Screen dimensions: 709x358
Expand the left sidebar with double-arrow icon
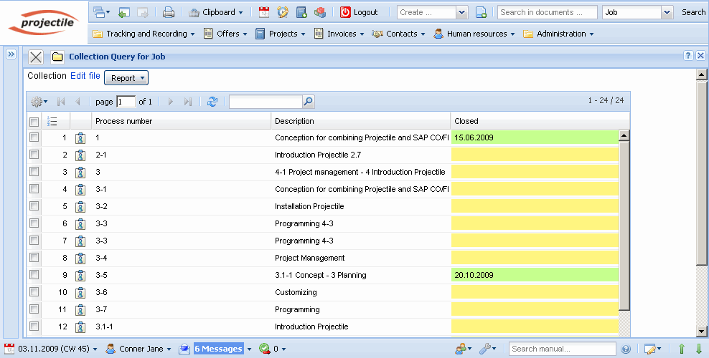click(x=11, y=54)
